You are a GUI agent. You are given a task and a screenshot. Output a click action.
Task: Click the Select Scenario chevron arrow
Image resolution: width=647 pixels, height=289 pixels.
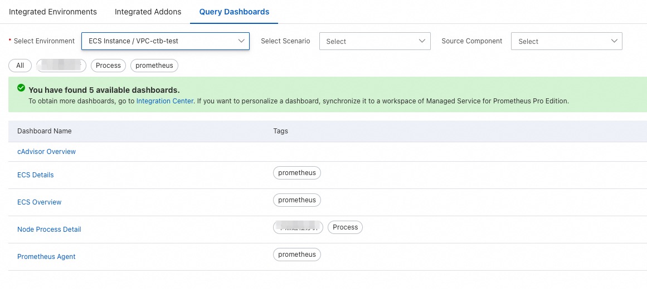(422, 41)
